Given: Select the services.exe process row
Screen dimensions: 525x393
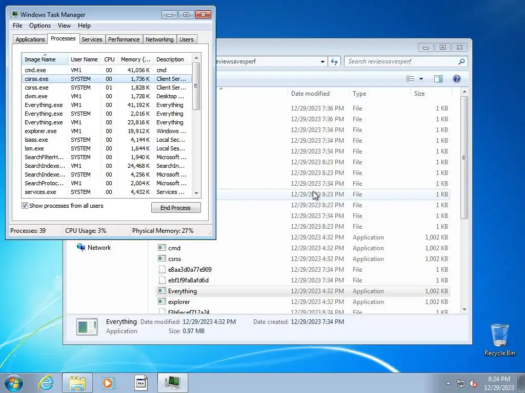Looking at the screenshot, I should (x=107, y=192).
